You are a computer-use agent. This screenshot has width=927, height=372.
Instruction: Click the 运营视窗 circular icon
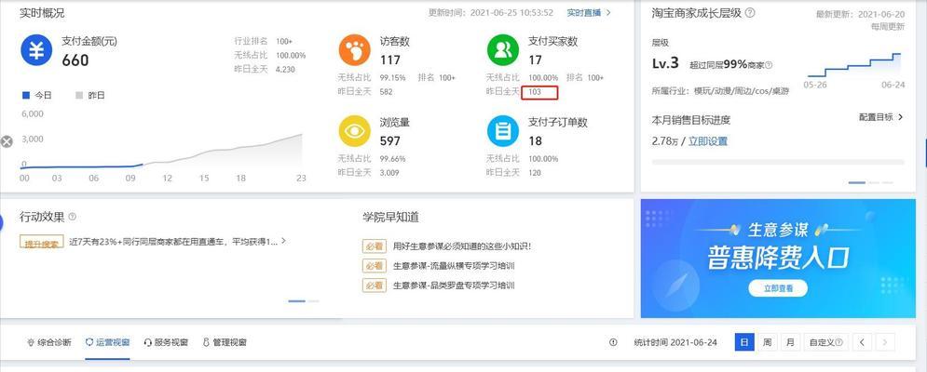point(89,342)
